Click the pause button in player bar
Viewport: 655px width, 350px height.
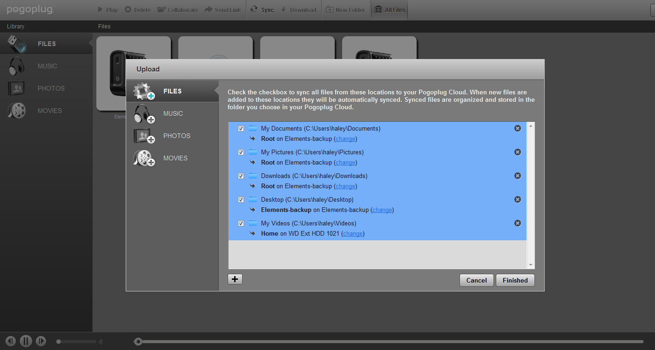pyautogui.click(x=26, y=341)
